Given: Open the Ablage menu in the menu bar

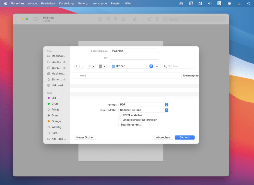Looking at the screenshot, I should pyautogui.click(x=33, y=3).
